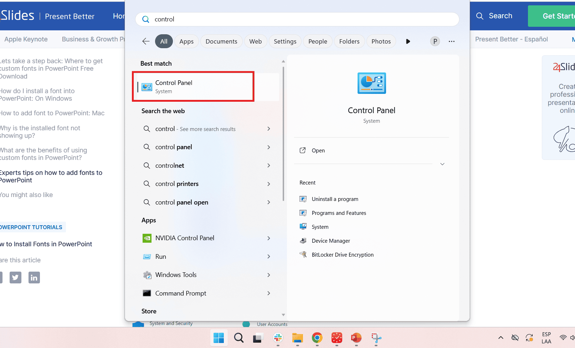Viewport: 575px width, 348px height.
Task: Switch to the Apps filter tab
Action: (x=186, y=41)
